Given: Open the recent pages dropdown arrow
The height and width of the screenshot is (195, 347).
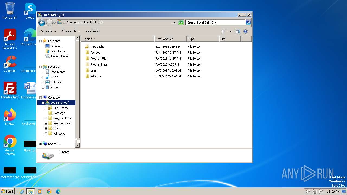Looking at the screenshot, I should pos(54,22).
